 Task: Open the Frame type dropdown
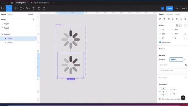click(162, 25)
